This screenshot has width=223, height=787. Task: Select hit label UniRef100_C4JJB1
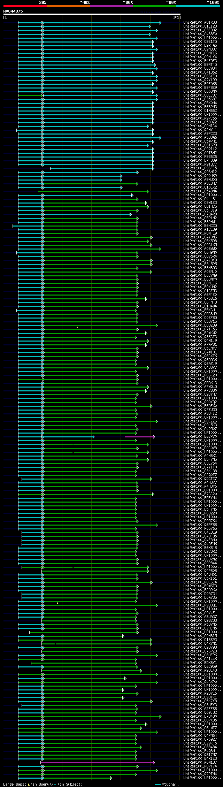tap(200, 199)
